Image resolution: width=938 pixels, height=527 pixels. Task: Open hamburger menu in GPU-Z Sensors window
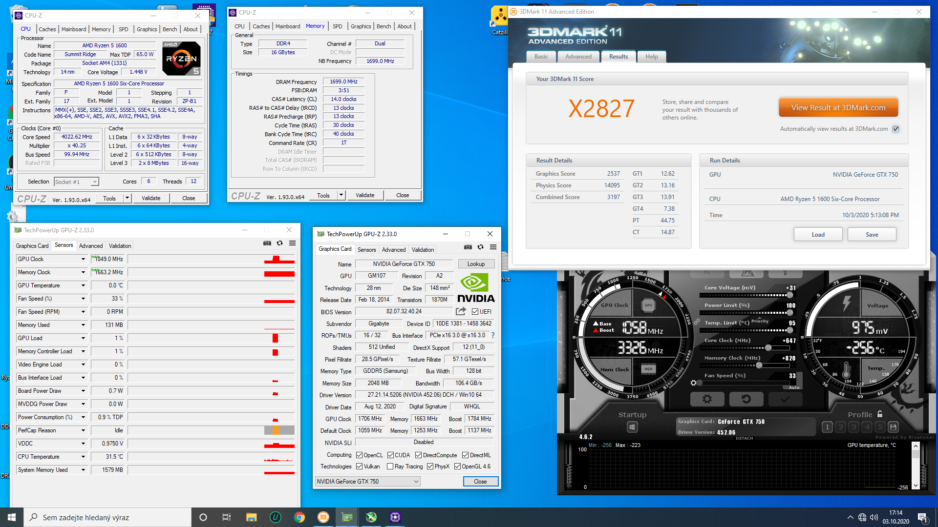(x=292, y=243)
